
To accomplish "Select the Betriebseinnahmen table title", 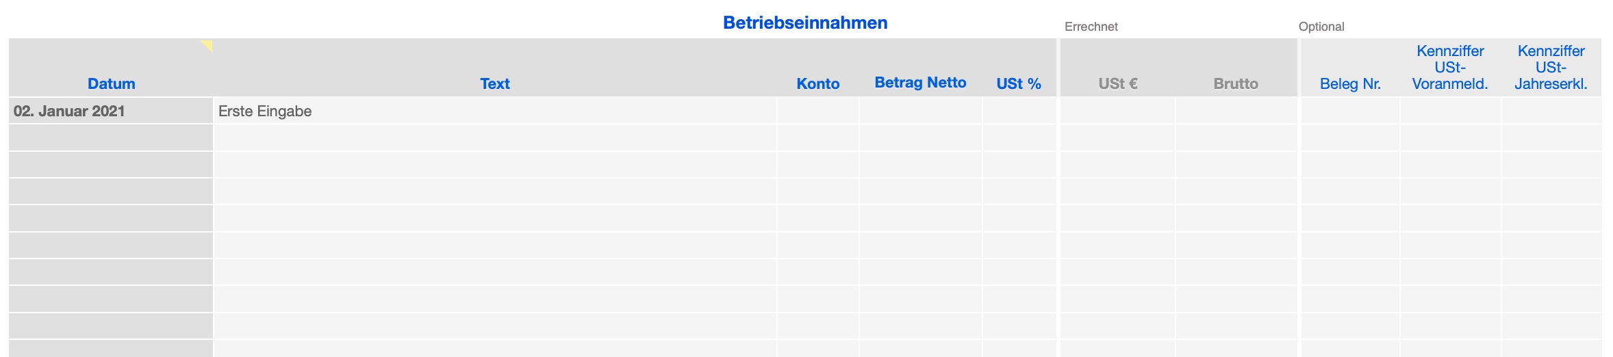I will [805, 23].
